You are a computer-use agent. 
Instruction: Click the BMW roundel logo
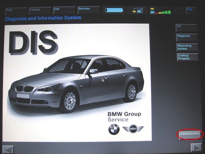click(114, 129)
